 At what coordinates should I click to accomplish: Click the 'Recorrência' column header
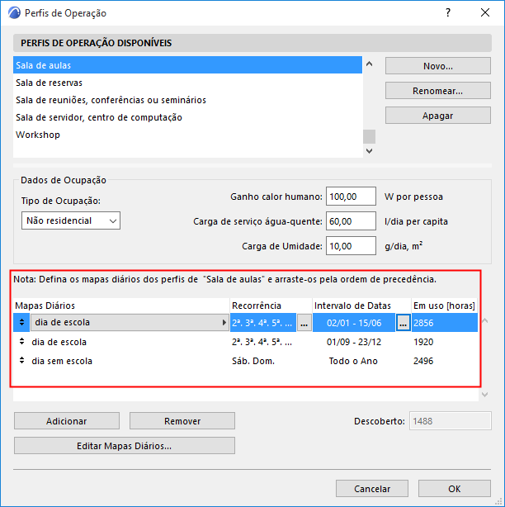(271, 306)
